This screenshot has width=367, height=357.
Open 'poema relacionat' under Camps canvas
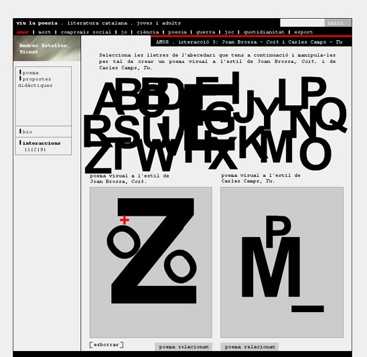click(250, 347)
